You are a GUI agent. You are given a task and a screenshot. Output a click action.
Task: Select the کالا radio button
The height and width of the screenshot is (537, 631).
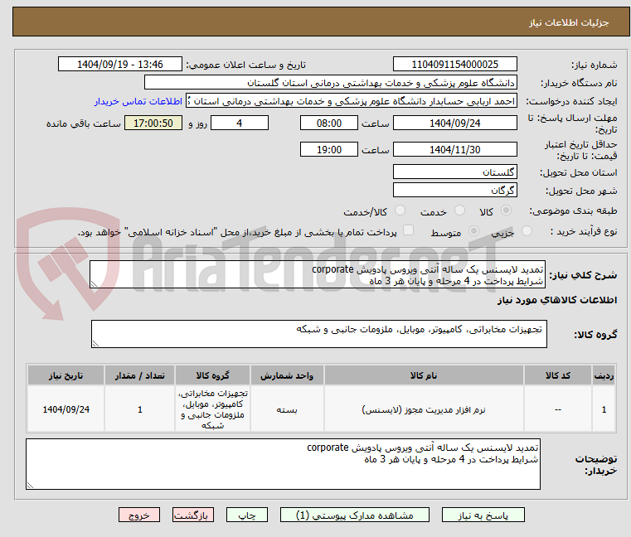point(507,210)
